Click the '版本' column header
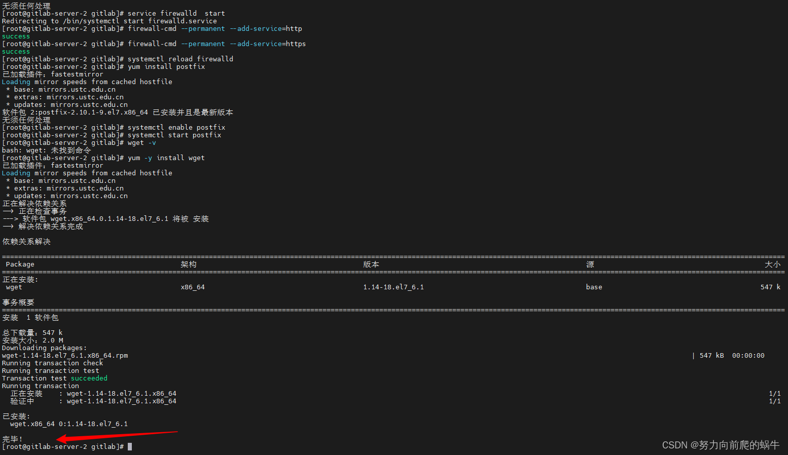 [371, 264]
